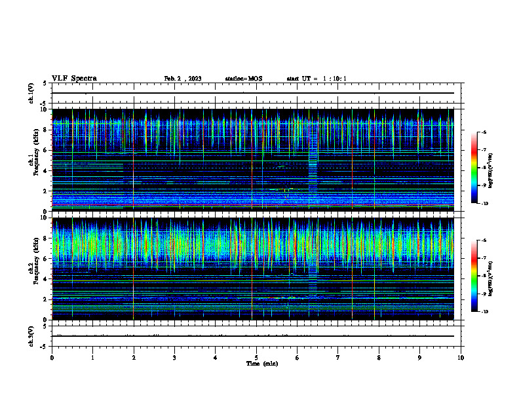Viewport: 519px width, 401px height.
Task: Click the ch.1 voltage waveform strip at top
Action: pyautogui.click(x=256, y=93)
